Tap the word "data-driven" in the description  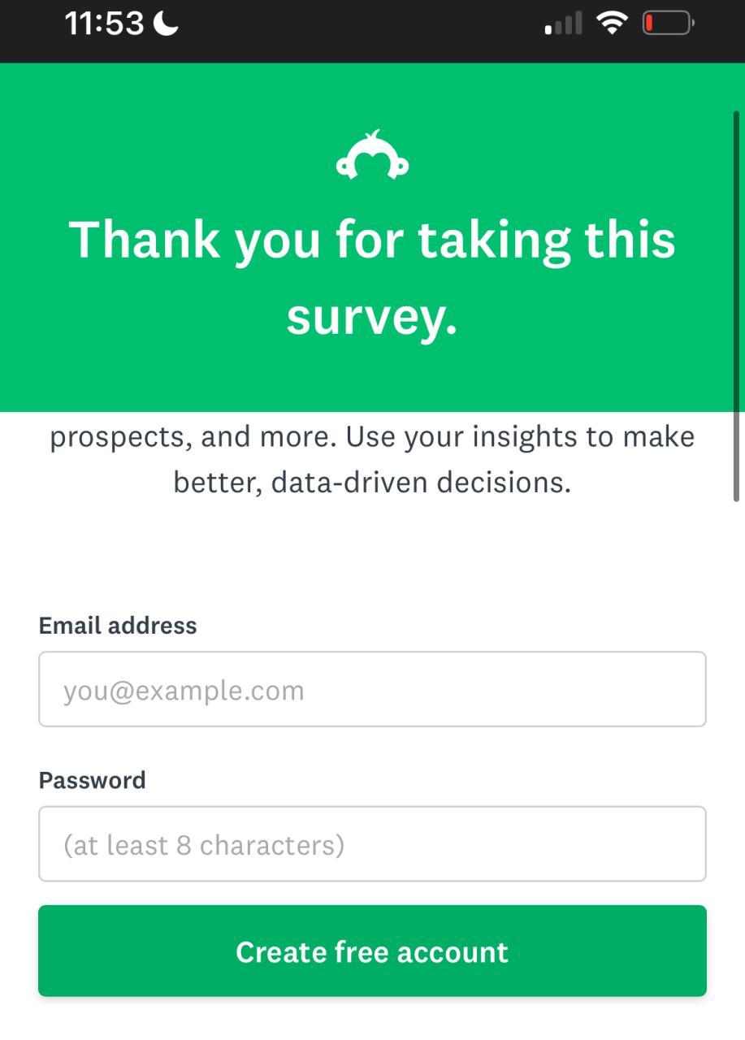pyautogui.click(x=349, y=483)
